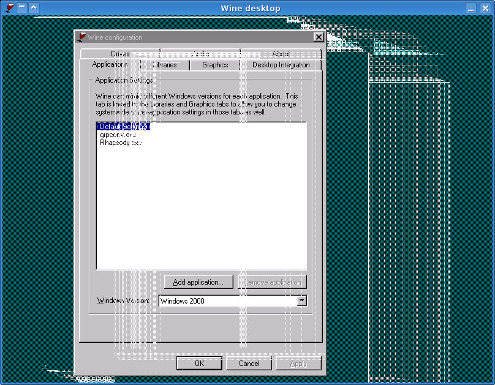Image resolution: width=495 pixels, height=385 pixels.
Task: Switch to the Libraries tab
Action: [165, 65]
